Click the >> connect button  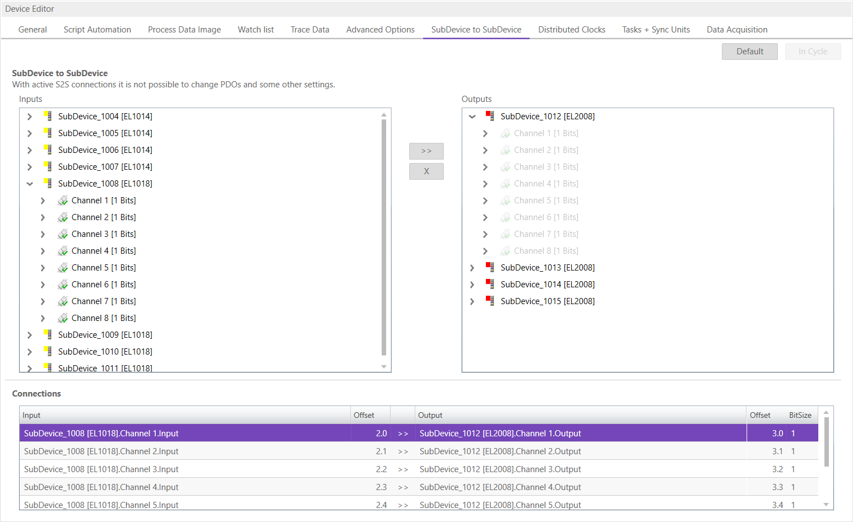(426, 151)
